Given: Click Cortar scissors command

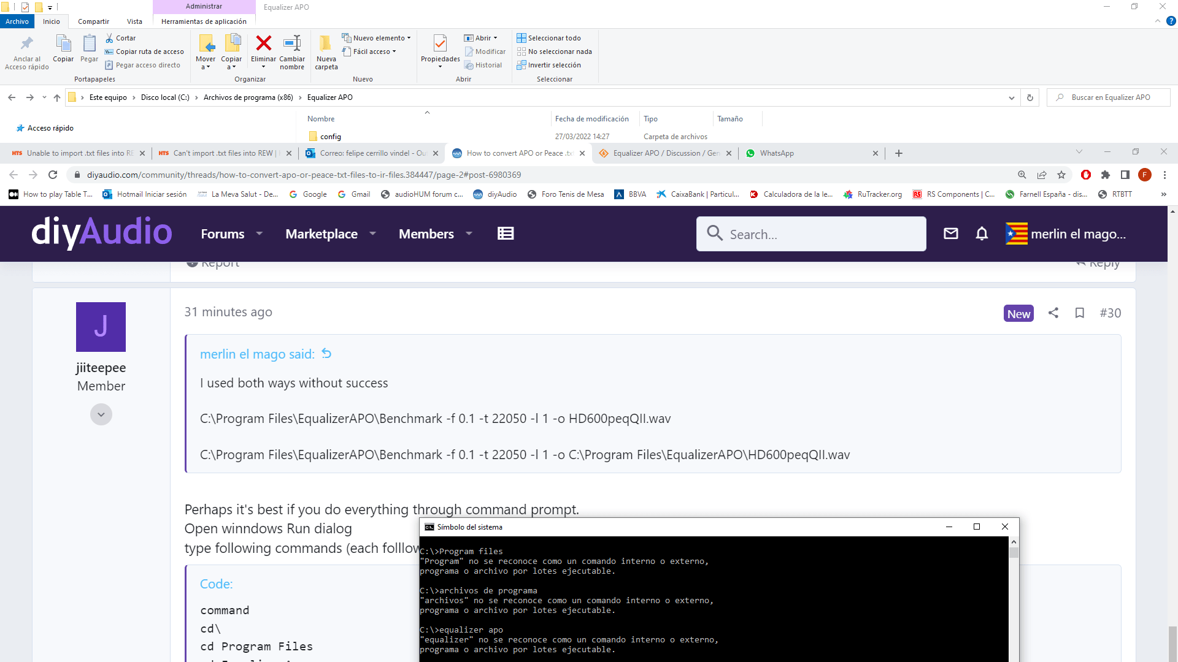Looking at the screenshot, I should coord(120,38).
